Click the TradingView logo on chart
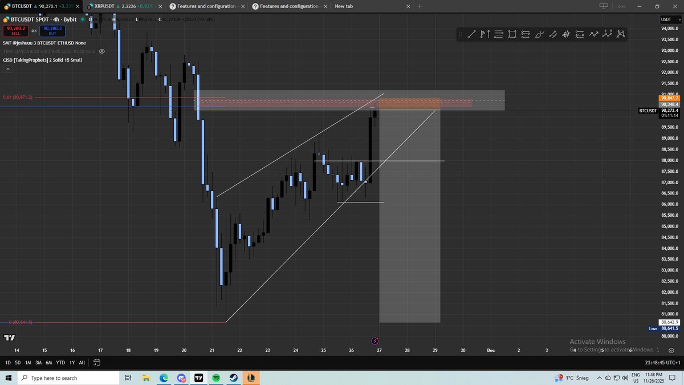This screenshot has width=684, height=385. (9, 338)
